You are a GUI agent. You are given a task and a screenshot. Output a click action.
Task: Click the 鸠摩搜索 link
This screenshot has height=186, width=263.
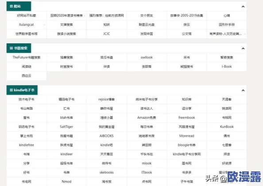(66, 58)
